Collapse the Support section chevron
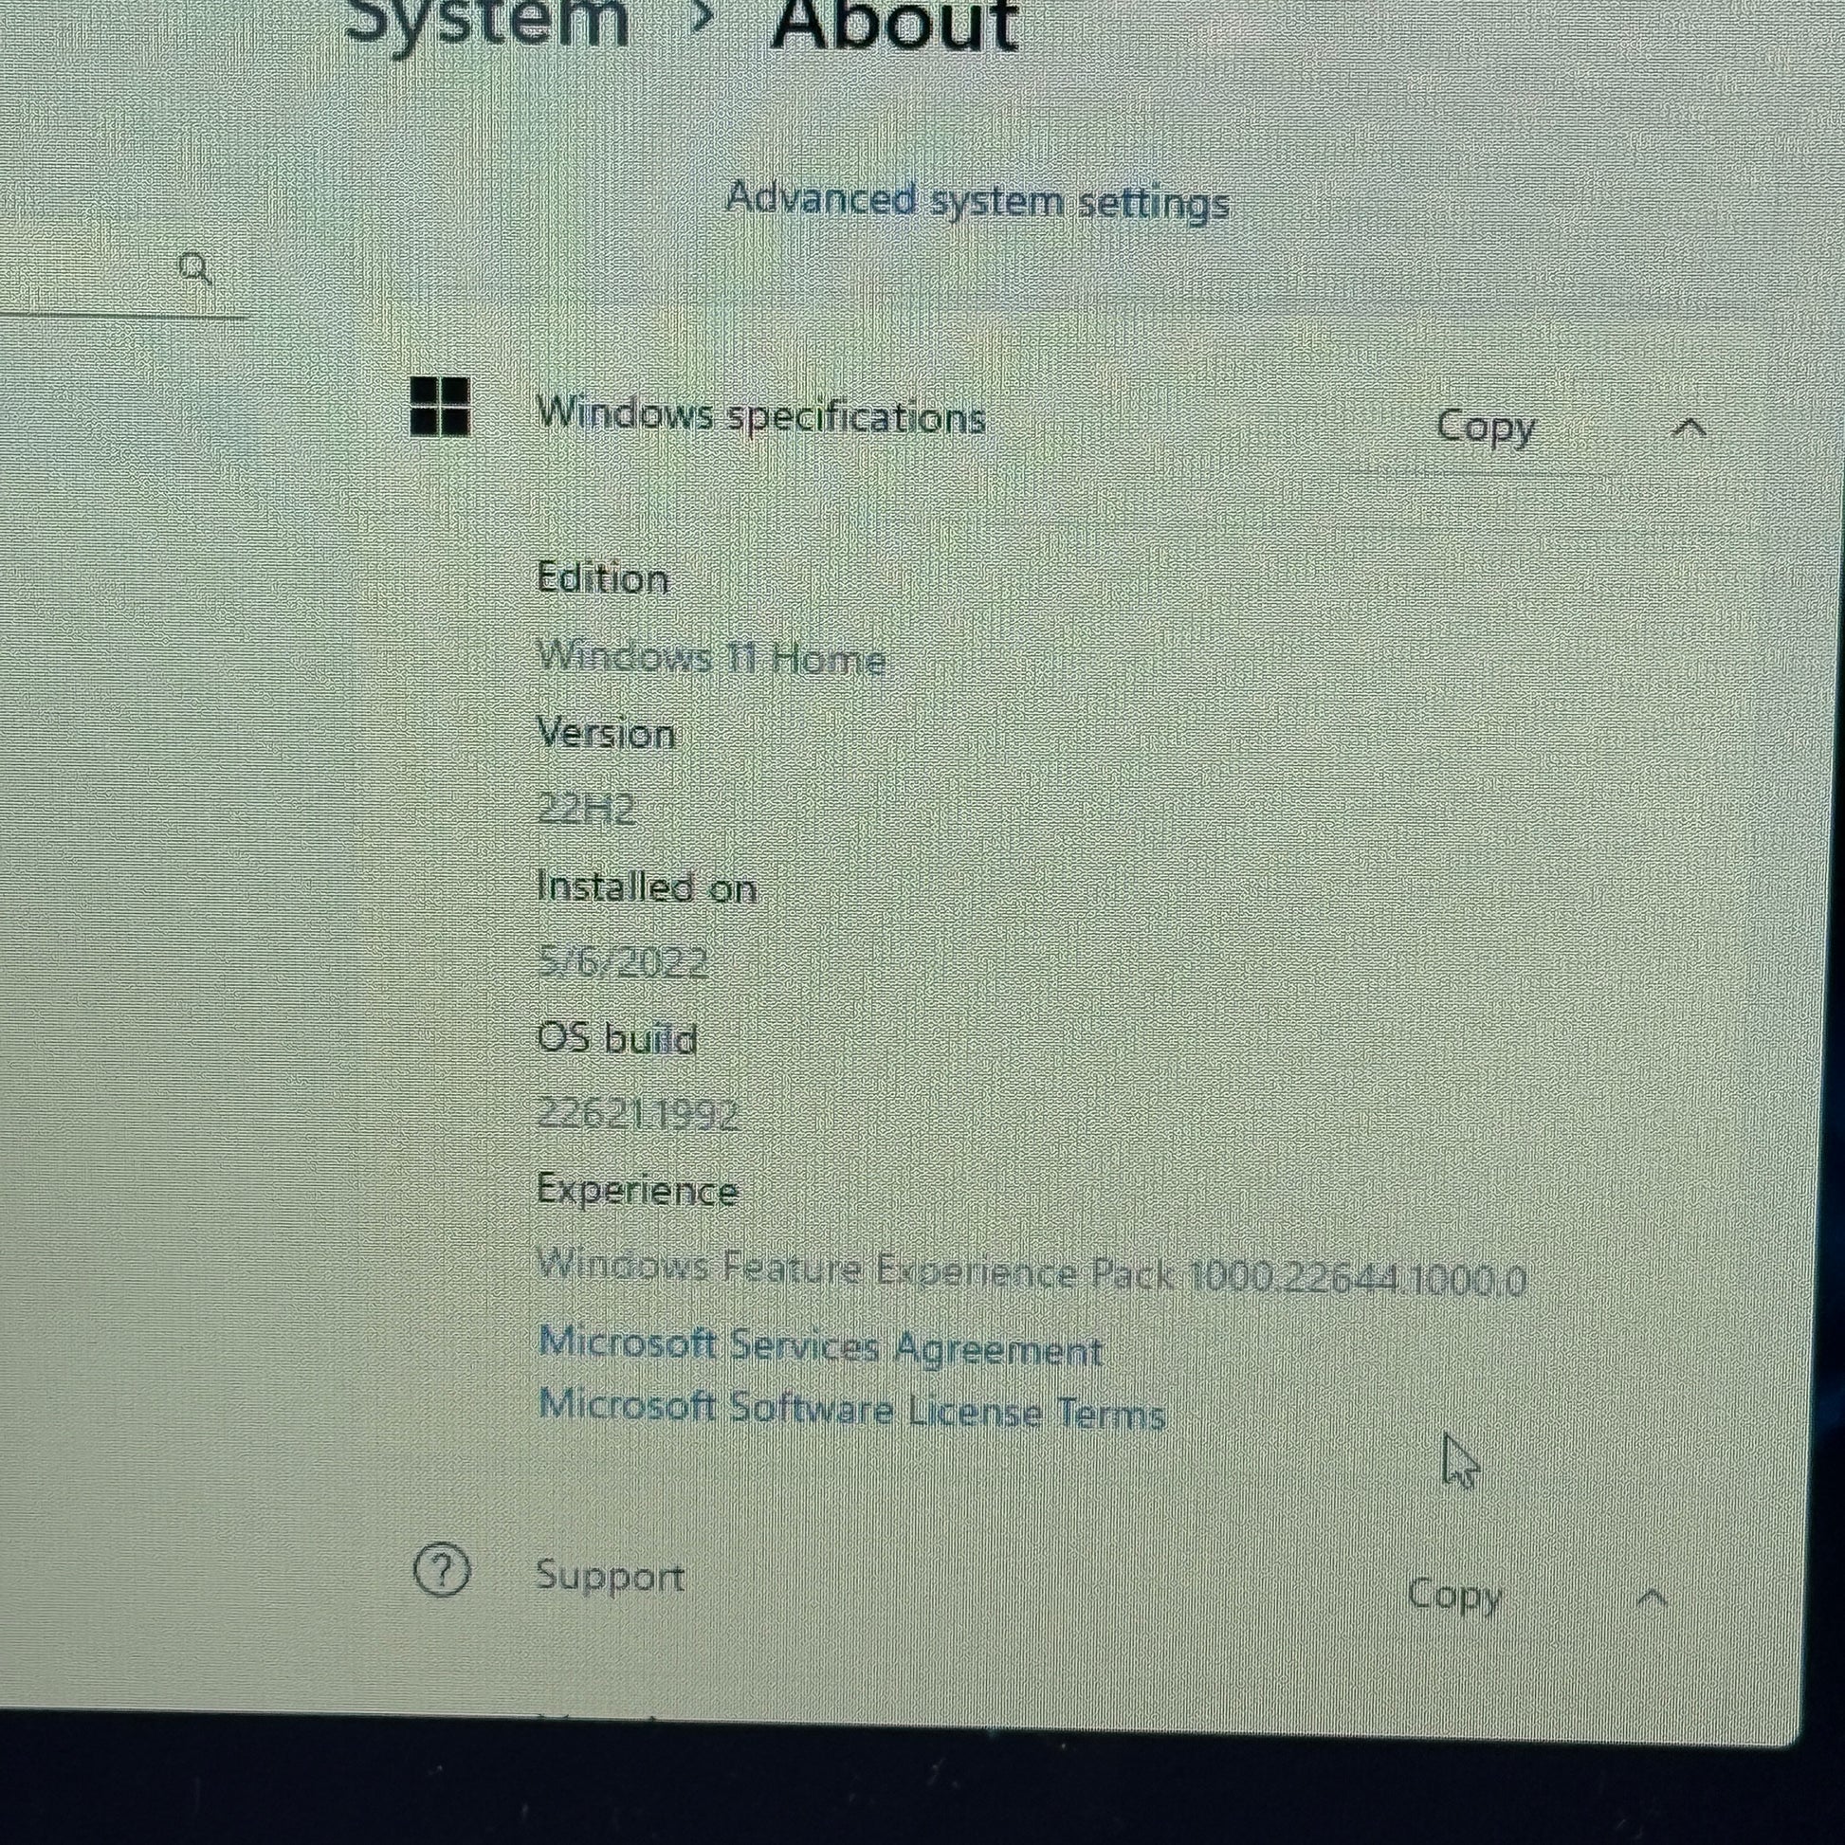 (x=1652, y=1598)
